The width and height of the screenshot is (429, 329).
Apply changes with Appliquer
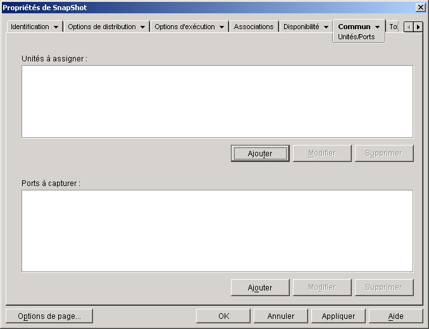pos(339,316)
